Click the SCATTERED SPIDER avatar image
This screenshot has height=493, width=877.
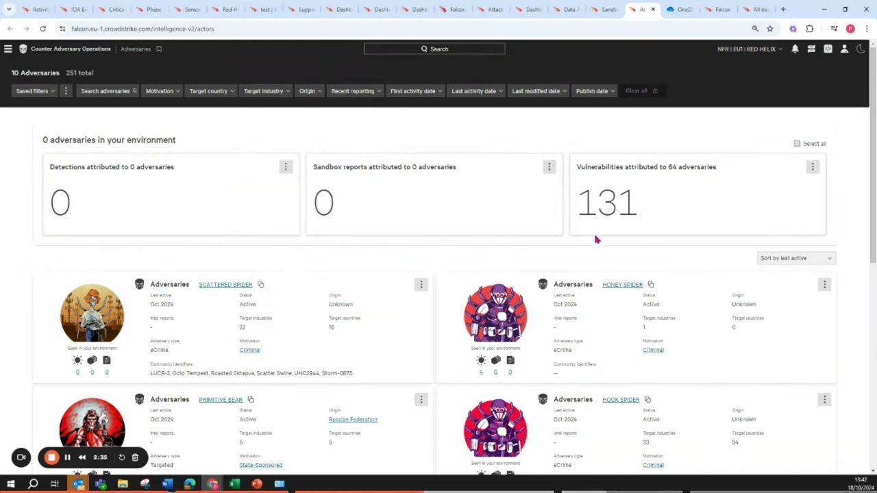coord(92,314)
